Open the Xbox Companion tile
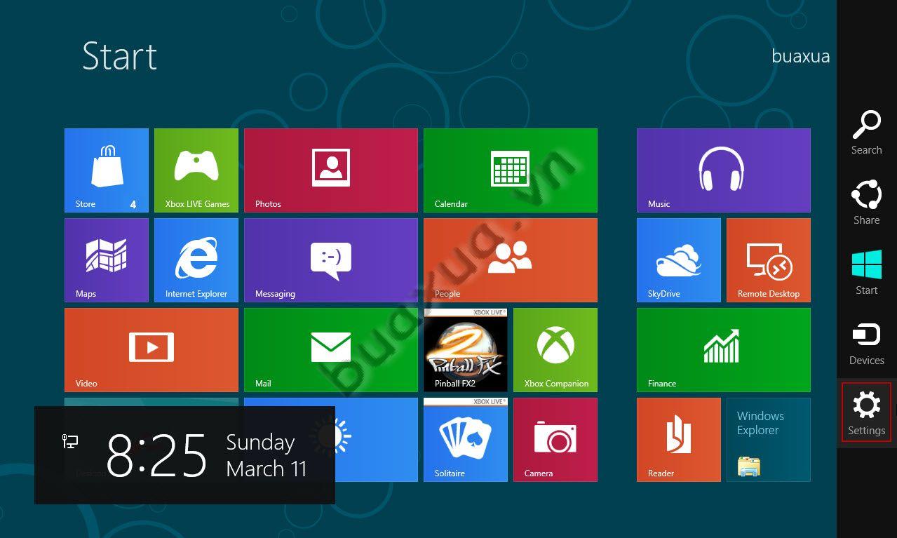The width and height of the screenshot is (897, 538). coord(555,350)
